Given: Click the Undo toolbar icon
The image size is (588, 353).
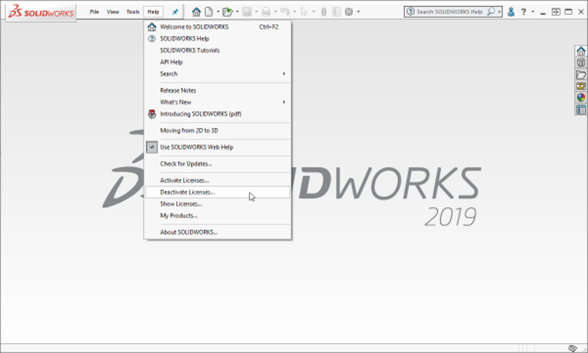Looking at the screenshot, I should pyautogui.click(x=285, y=12).
